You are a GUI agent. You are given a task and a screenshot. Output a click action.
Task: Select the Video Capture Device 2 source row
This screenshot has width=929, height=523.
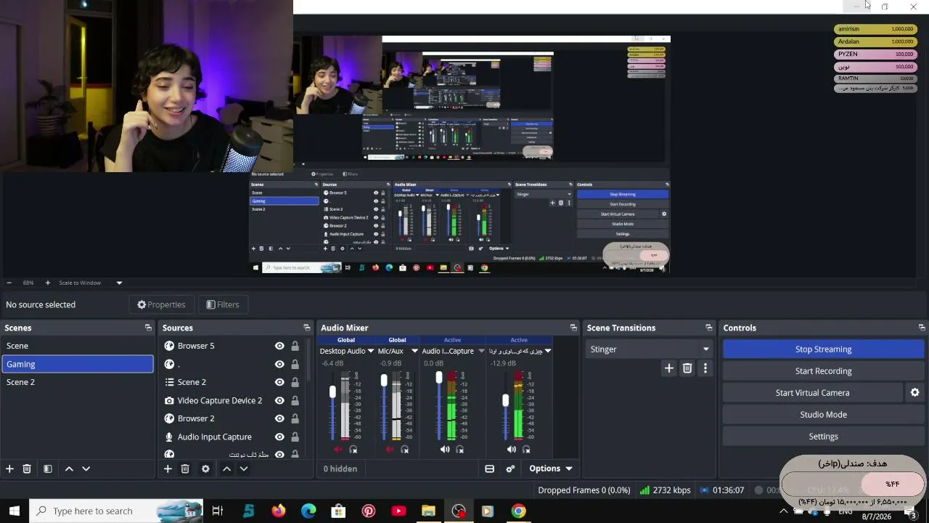coord(233,400)
